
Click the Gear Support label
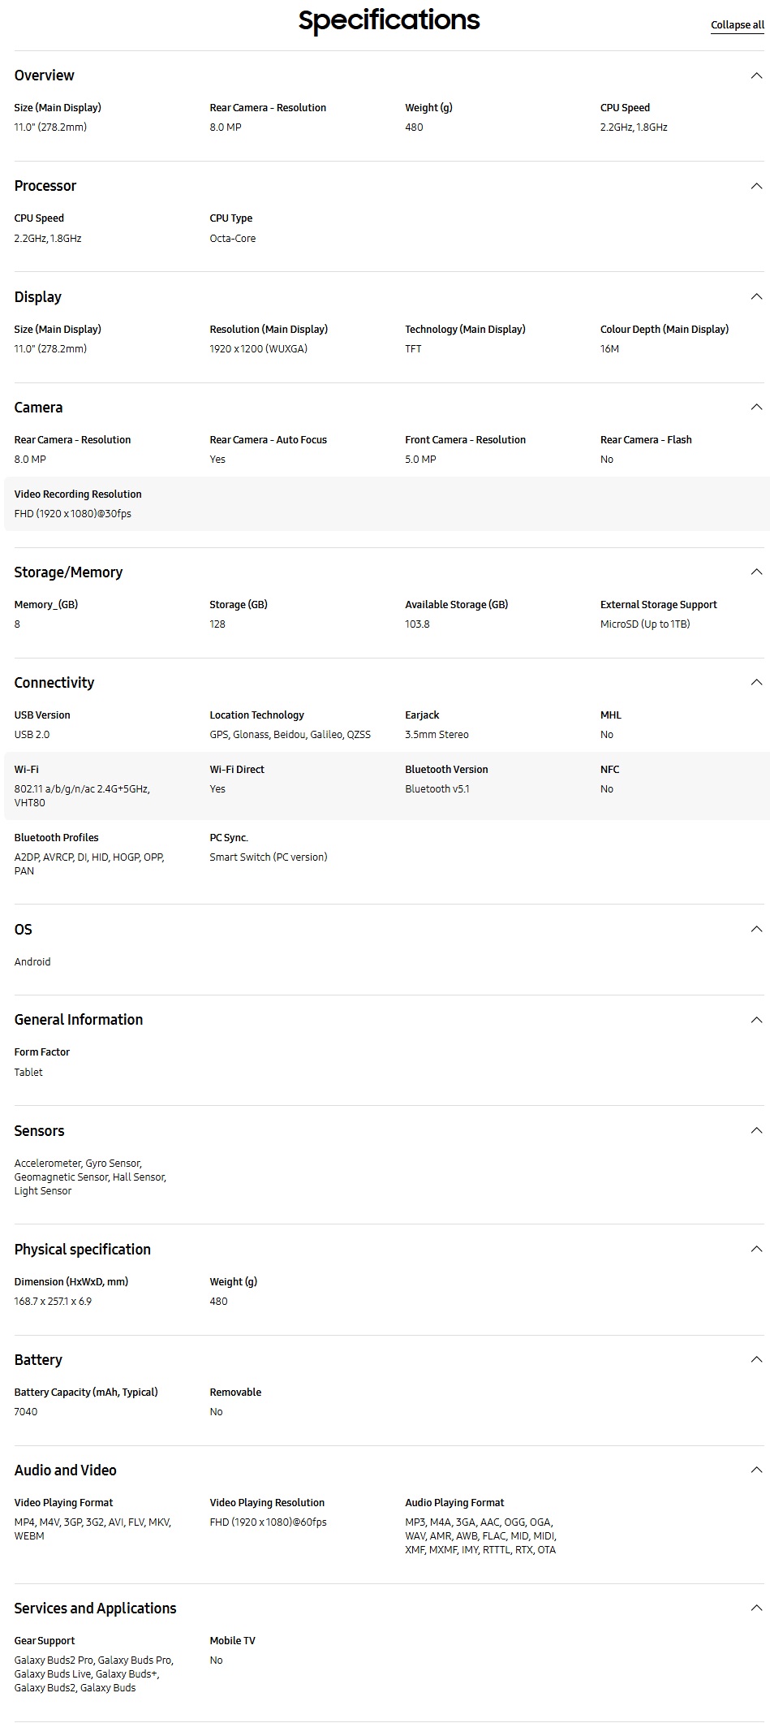pos(45,1641)
